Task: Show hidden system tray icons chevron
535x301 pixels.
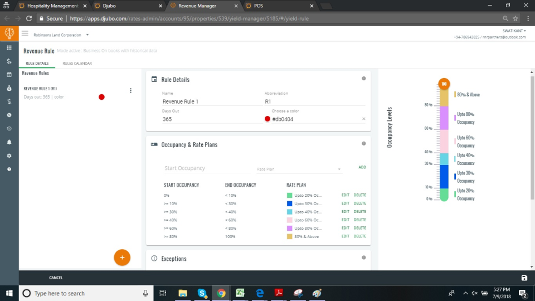Action: coord(465,293)
